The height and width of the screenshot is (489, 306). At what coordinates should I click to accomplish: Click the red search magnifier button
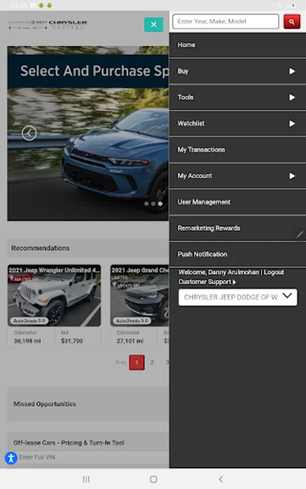(x=292, y=22)
